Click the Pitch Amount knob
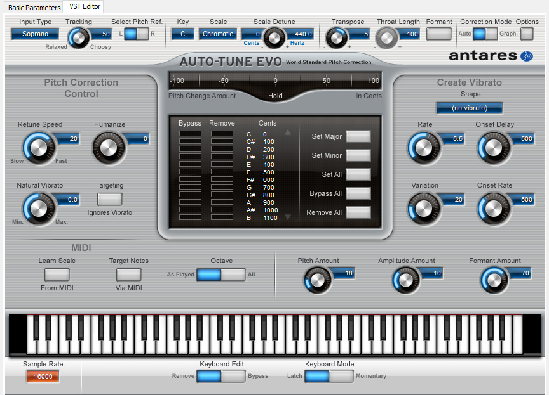 [x=318, y=280]
